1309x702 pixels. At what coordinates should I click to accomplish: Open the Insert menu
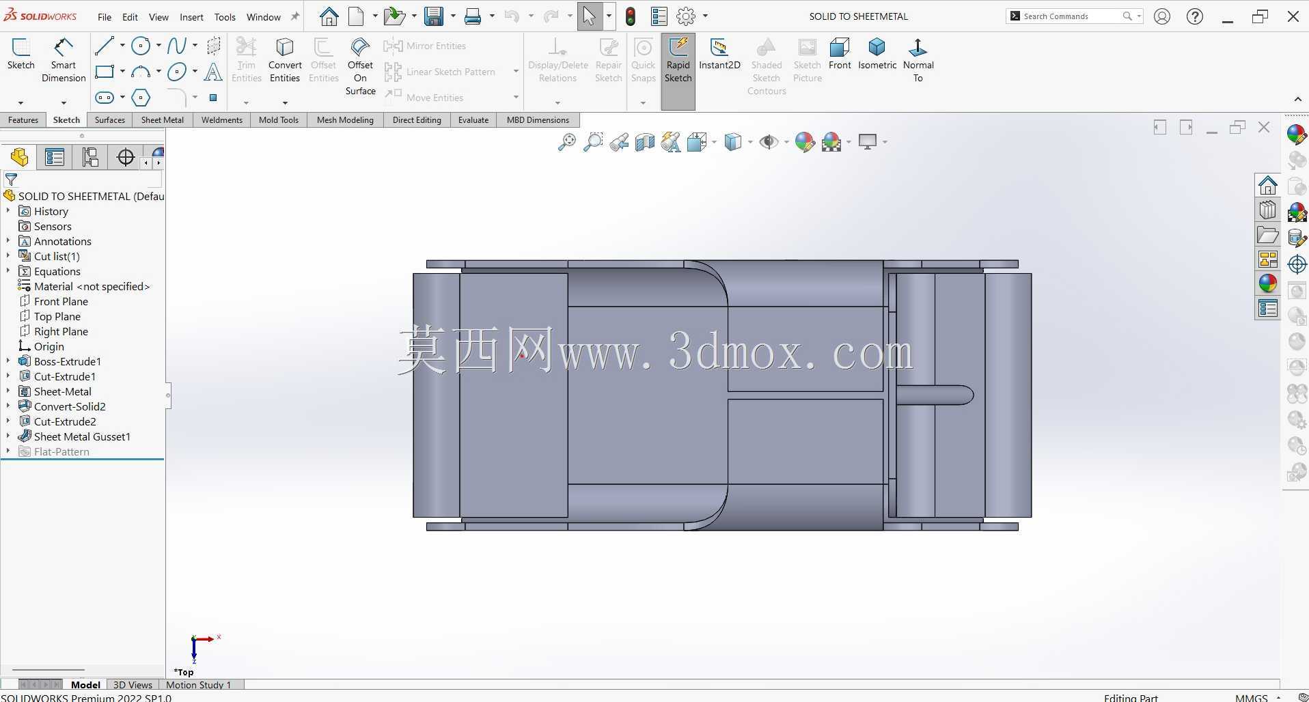(191, 17)
